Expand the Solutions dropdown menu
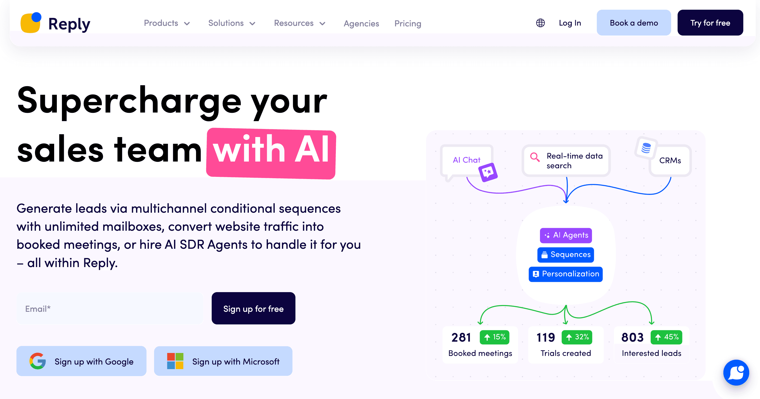The width and height of the screenshot is (760, 399). click(x=232, y=23)
